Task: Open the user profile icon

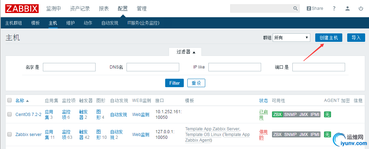Action: click(x=347, y=8)
